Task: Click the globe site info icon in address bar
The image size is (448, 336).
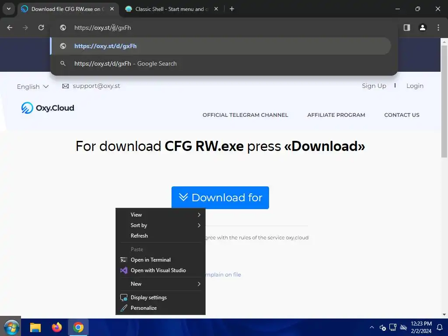Action: click(63, 28)
